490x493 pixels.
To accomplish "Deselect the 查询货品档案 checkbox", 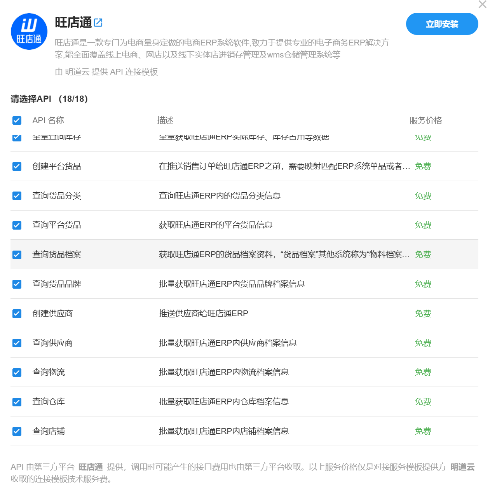I will 17,254.
